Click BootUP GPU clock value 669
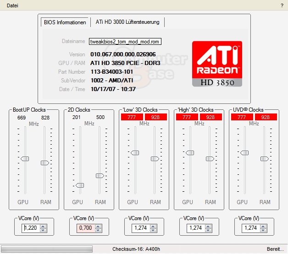The width and height of the screenshot is (288, 254). click(x=22, y=118)
